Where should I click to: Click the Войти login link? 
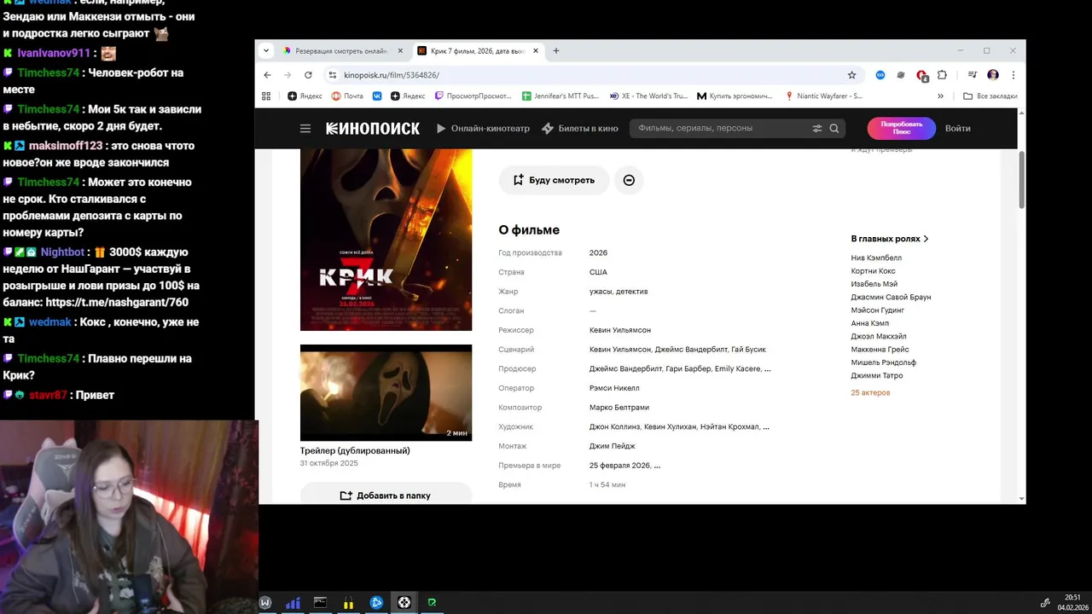pos(957,129)
